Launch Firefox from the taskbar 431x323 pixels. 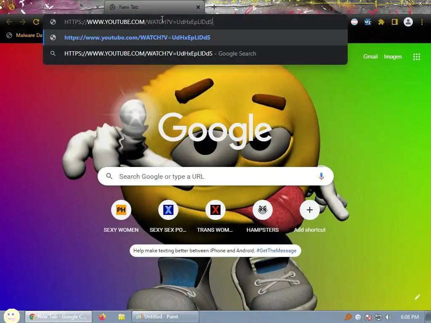tap(102, 317)
